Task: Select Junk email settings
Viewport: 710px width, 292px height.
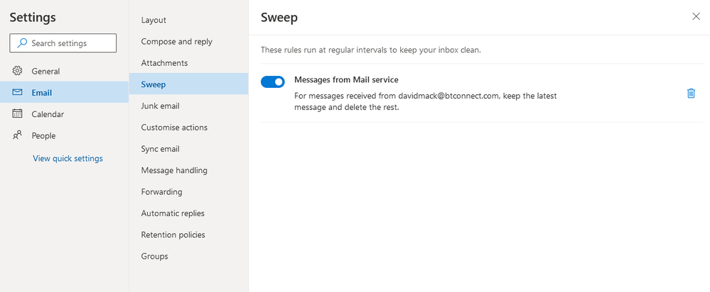Action: coord(160,106)
